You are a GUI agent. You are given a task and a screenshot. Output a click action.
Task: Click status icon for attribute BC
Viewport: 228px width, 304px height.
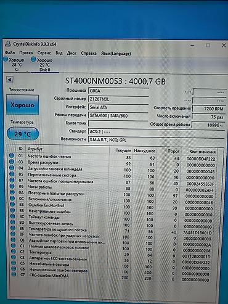13,216
